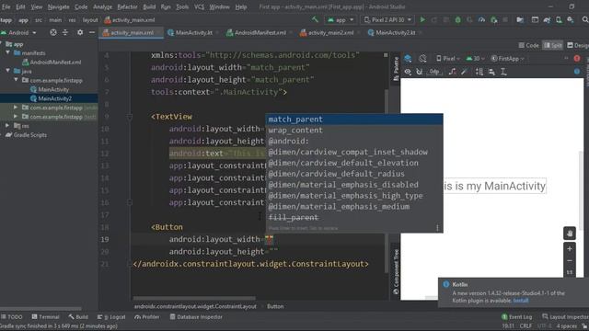
Task: Click Attach Debugger to Android Process icon
Action: 493,19
